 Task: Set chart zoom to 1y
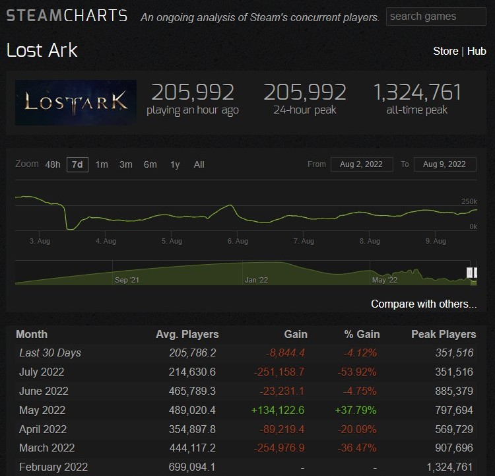tap(175, 164)
